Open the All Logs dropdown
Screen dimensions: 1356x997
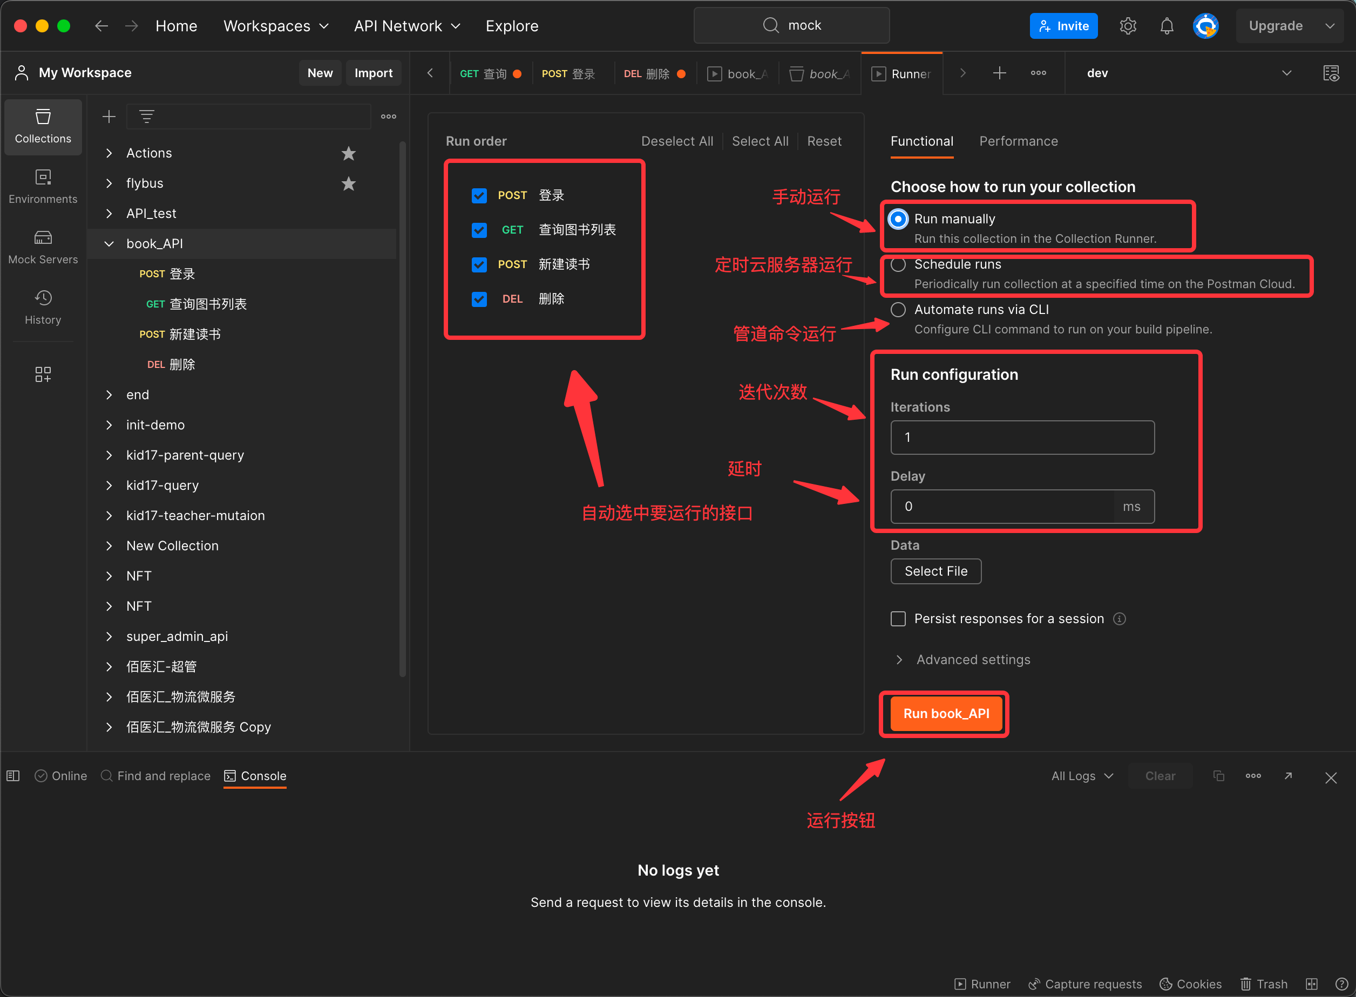coord(1082,776)
